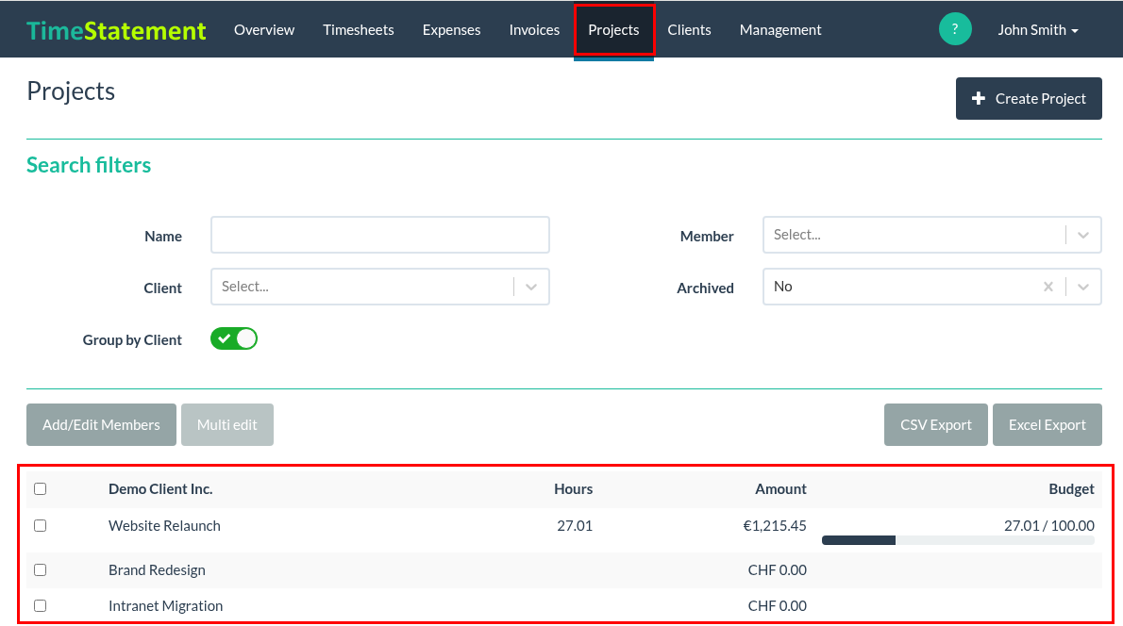The image size is (1123, 626).
Task: Toggle Group by Client switch
Action: coord(233,338)
